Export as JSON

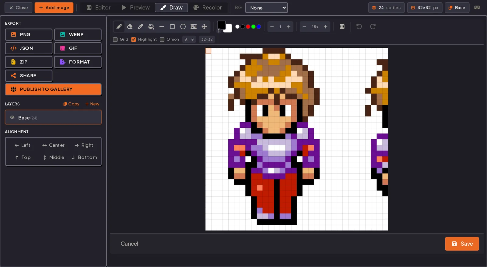pos(29,48)
